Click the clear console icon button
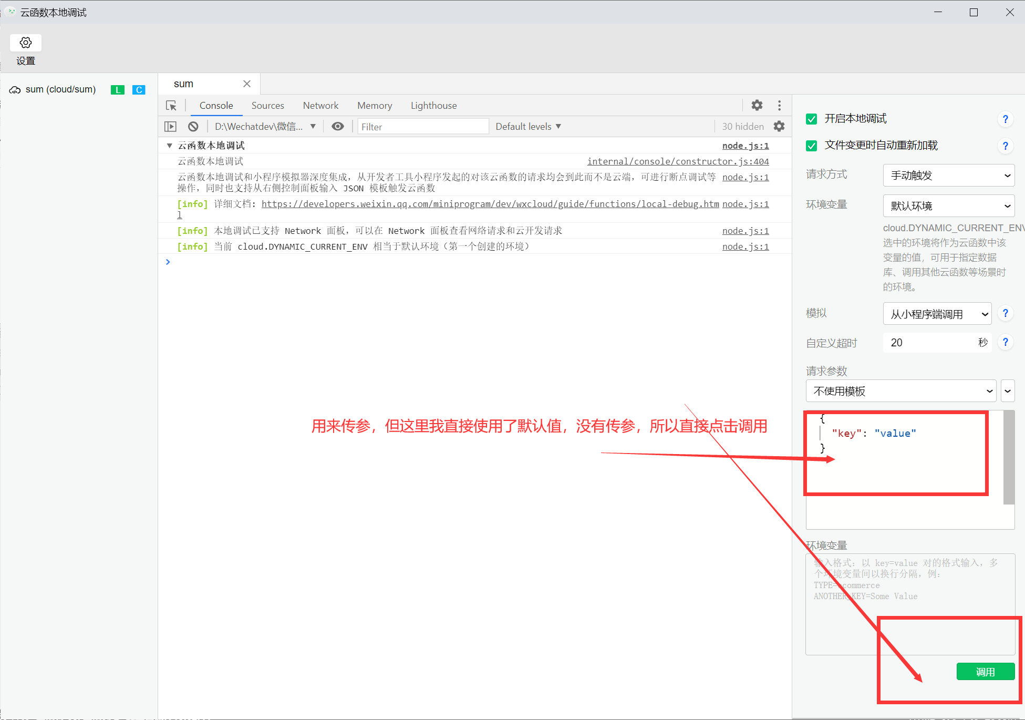This screenshot has width=1025, height=720. coord(195,126)
